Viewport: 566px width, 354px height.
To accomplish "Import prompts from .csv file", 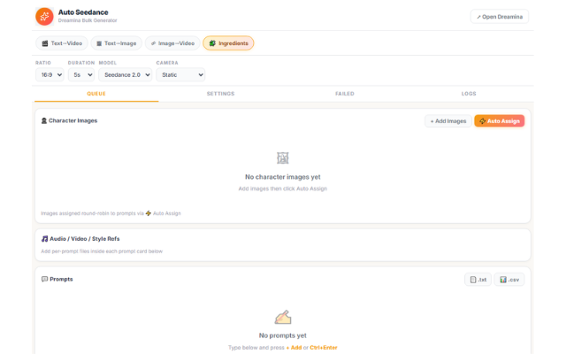I will [509, 280].
